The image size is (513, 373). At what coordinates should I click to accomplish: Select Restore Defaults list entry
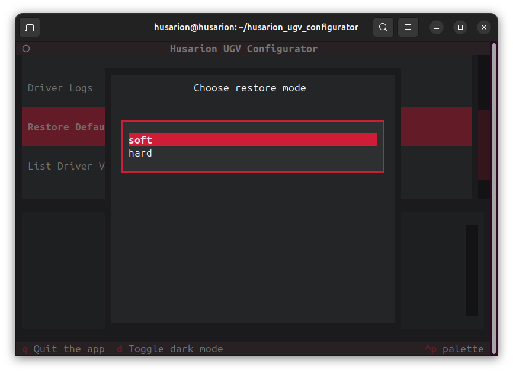(63, 127)
